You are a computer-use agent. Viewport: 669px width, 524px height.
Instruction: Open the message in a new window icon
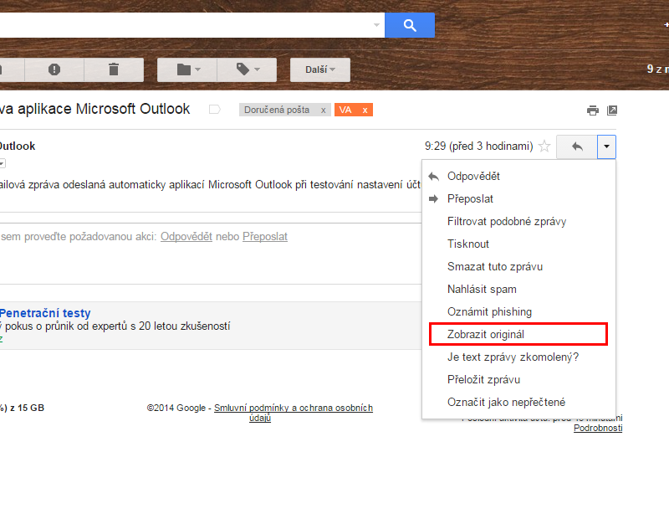[612, 110]
